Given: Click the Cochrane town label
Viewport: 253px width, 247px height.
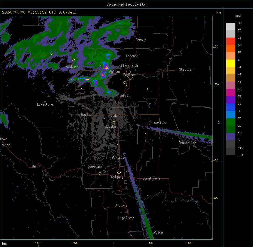Looking at the screenshot, I should pos(95,167).
